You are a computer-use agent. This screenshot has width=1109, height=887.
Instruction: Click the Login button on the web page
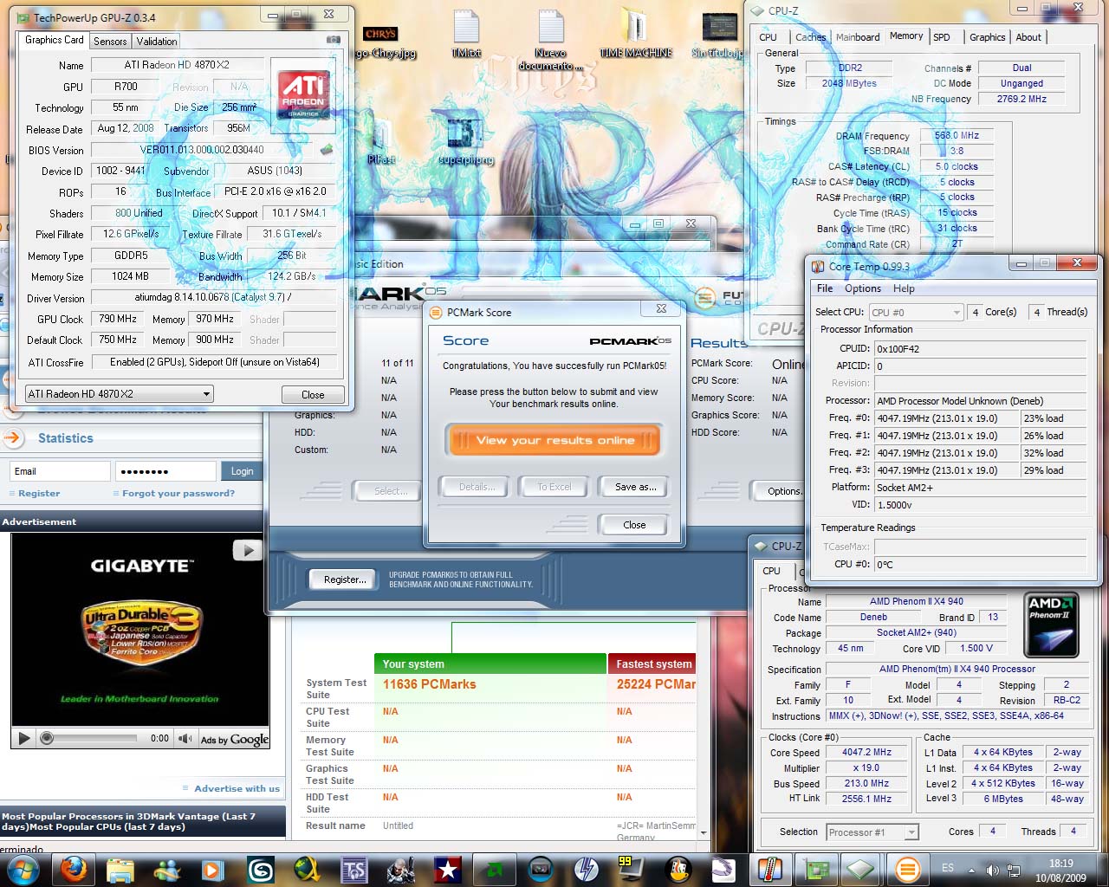pyautogui.click(x=242, y=471)
